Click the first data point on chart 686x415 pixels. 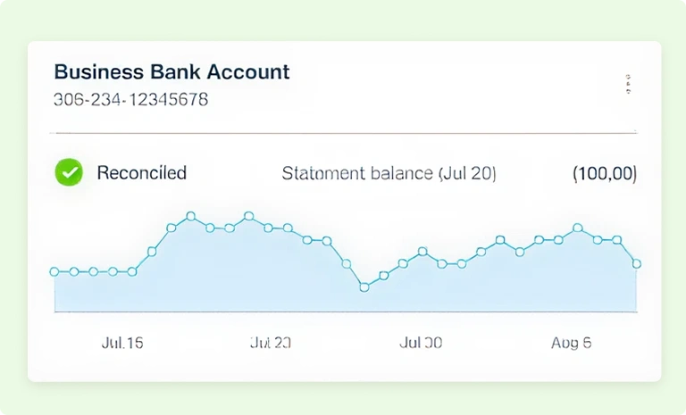tap(54, 271)
